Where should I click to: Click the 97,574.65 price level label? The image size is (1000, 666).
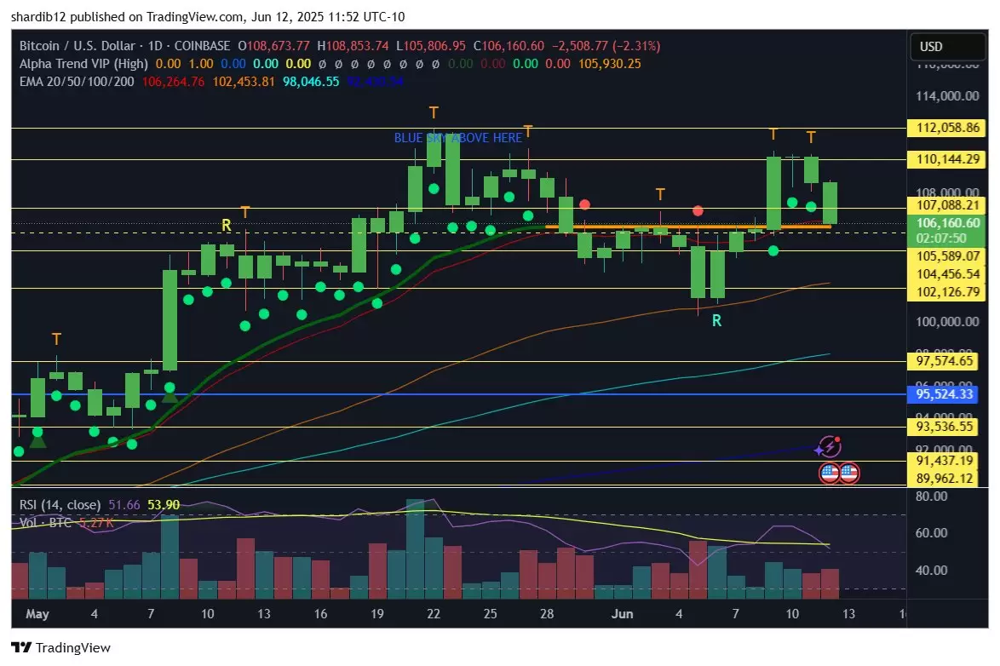(x=944, y=361)
